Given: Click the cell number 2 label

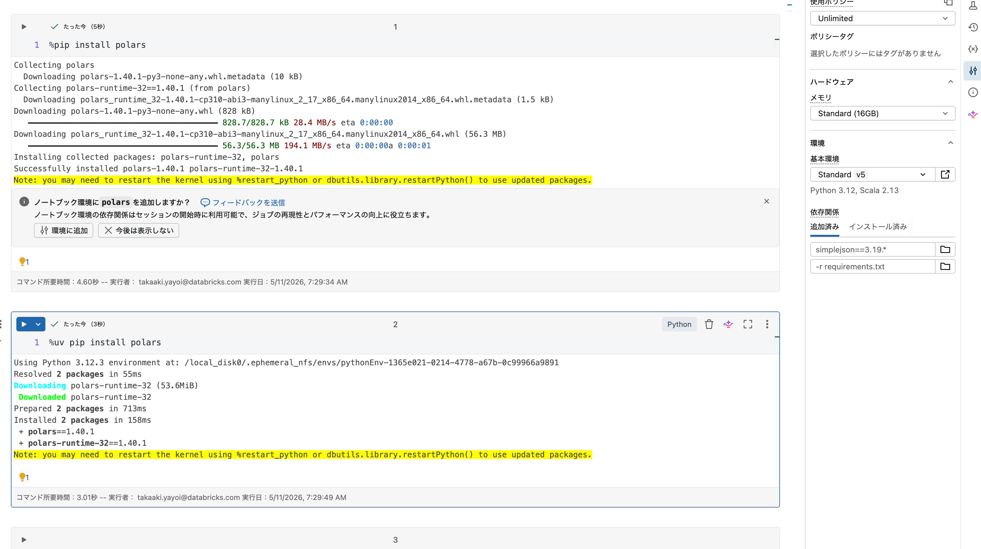Looking at the screenshot, I should [395, 324].
